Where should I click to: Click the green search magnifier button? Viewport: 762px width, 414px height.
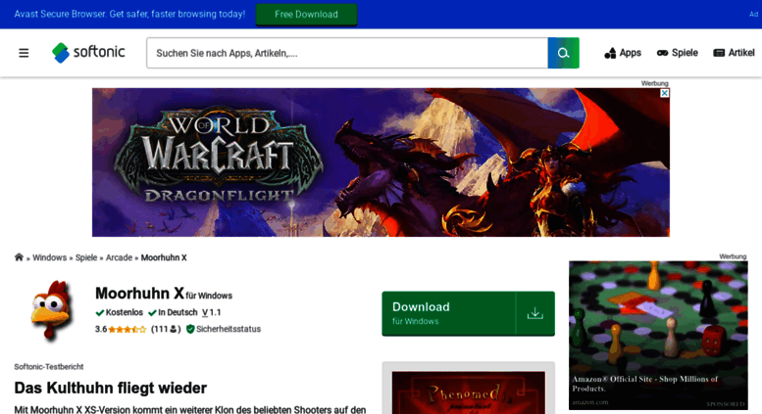pos(563,53)
